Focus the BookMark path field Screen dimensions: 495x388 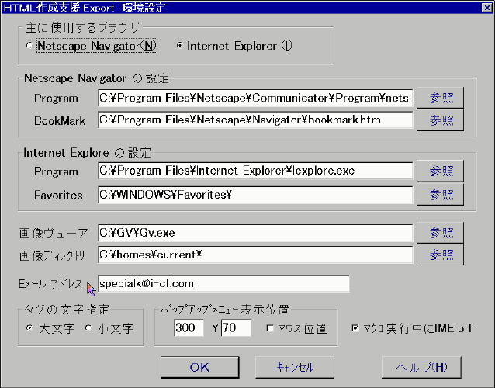coord(255,120)
